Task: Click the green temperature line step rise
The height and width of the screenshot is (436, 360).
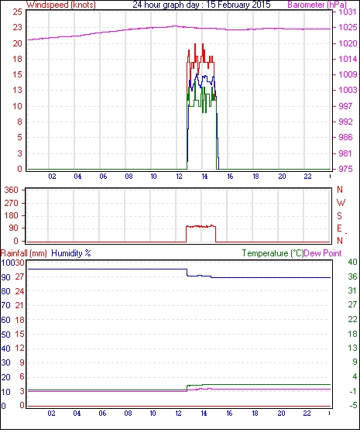Action: point(187,388)
